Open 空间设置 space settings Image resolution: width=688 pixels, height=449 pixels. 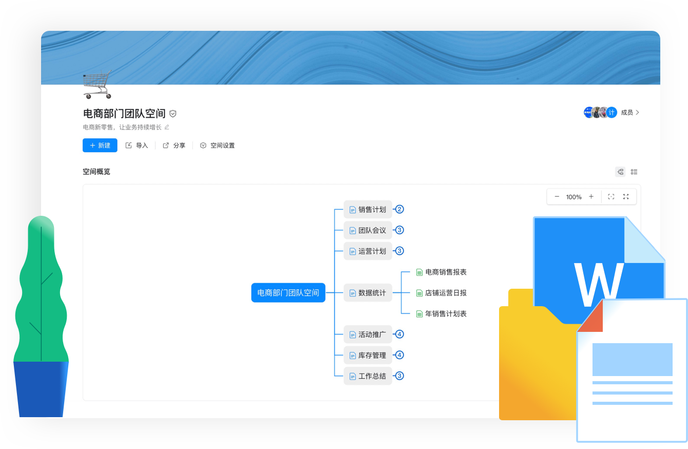(x=217, y=145)
